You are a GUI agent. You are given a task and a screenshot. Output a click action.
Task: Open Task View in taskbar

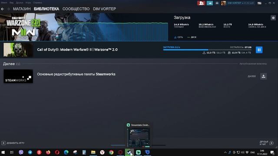point(12,153)
